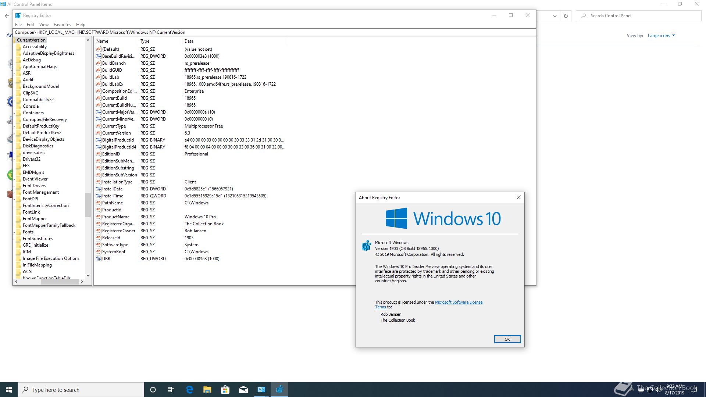Open the Microsoft Software License Terms link
This screenshot has width=706, height=397.
click(x=459, y=302)
